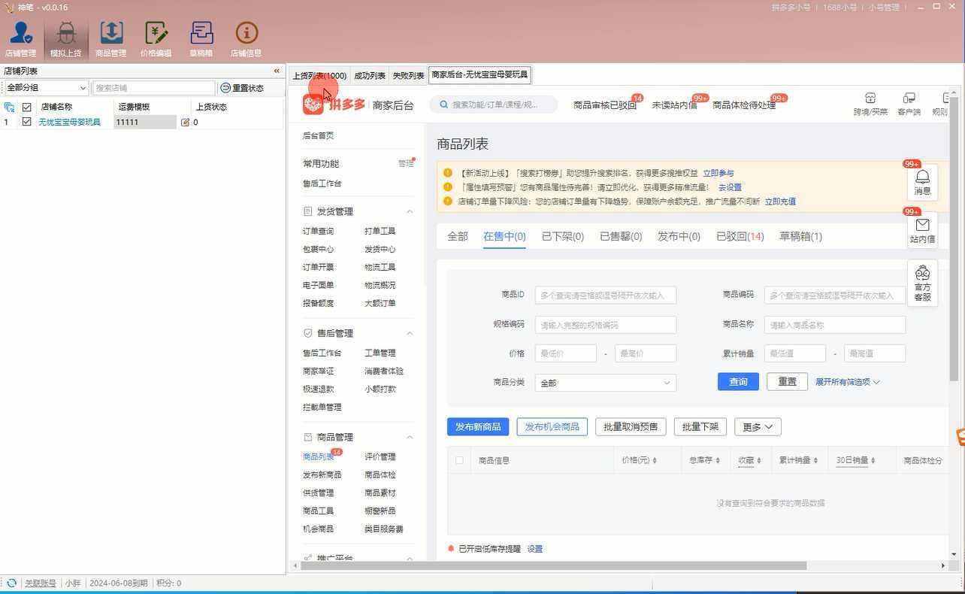Open 商品管理 in the top toolbar
Screen dimensions: 965x594
(111, 38)
